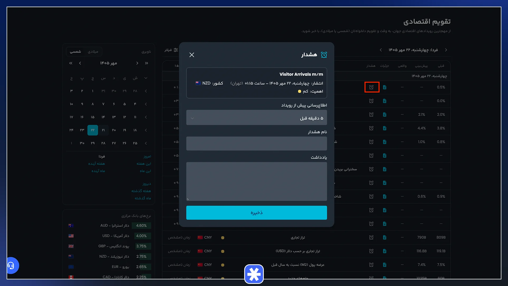
Task: Open the support headset chat icon
Action: click(11, 265)
